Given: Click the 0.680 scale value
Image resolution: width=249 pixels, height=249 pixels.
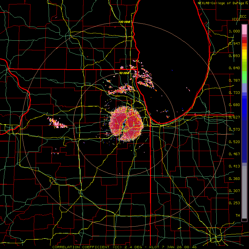Looking at the screenshot, I should (234, 105).
